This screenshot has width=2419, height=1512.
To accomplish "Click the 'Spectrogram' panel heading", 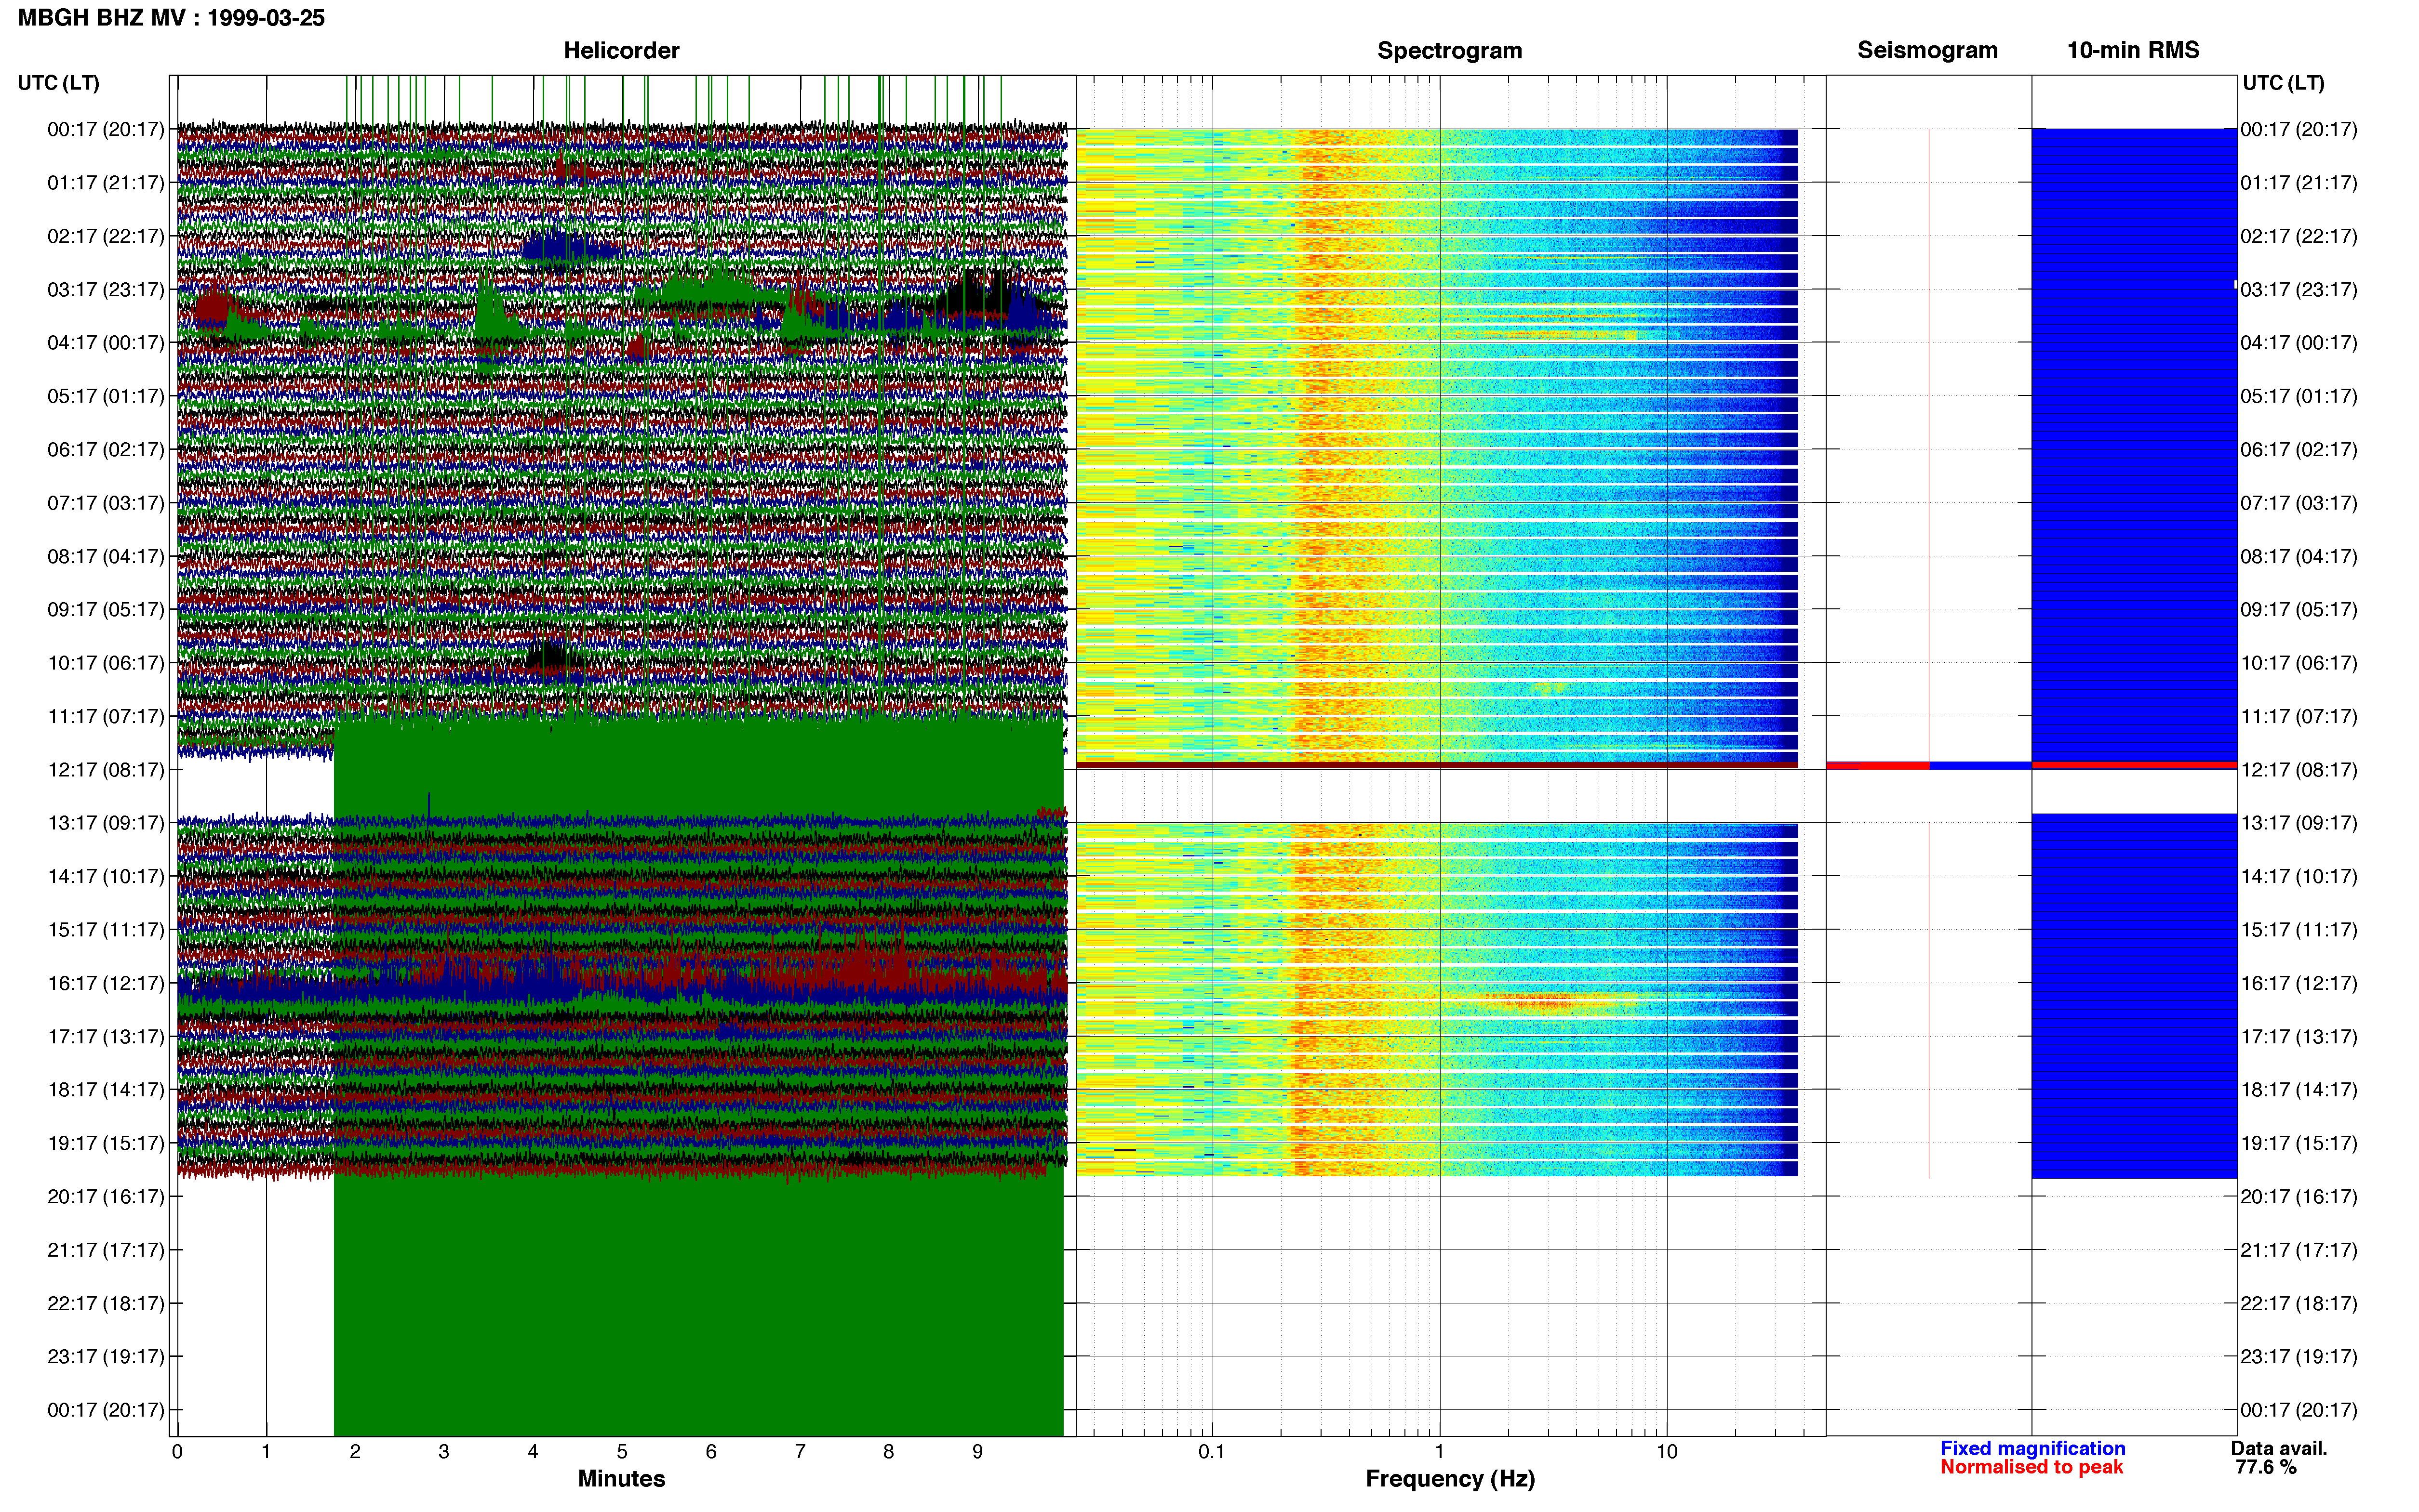I will (1450, 50).
